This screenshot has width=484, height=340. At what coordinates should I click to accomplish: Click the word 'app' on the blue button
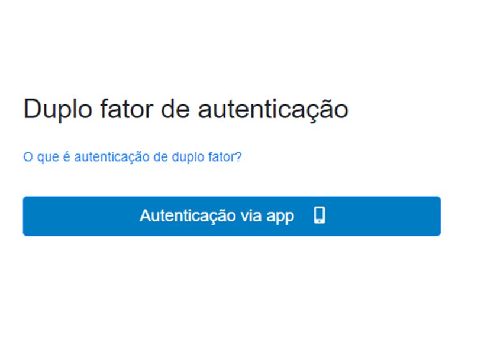pyautogui.click(x=280, y=217)
